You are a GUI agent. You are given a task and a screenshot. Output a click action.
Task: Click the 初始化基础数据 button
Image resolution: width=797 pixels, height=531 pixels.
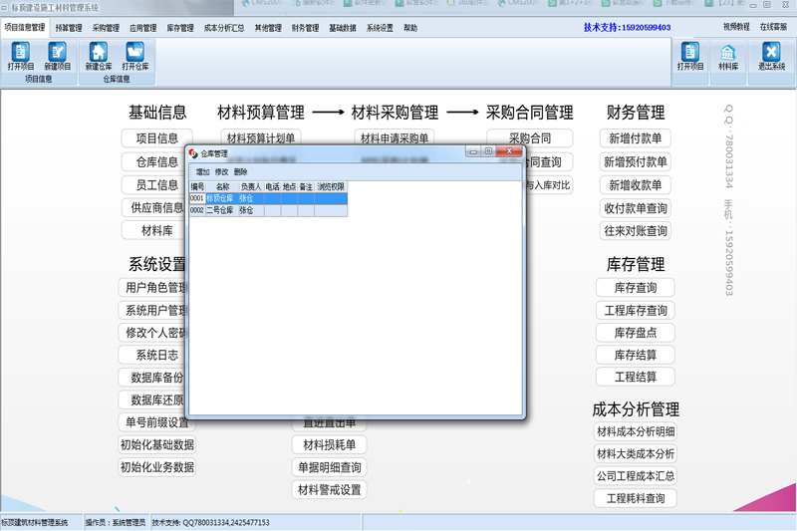(157, 444)
